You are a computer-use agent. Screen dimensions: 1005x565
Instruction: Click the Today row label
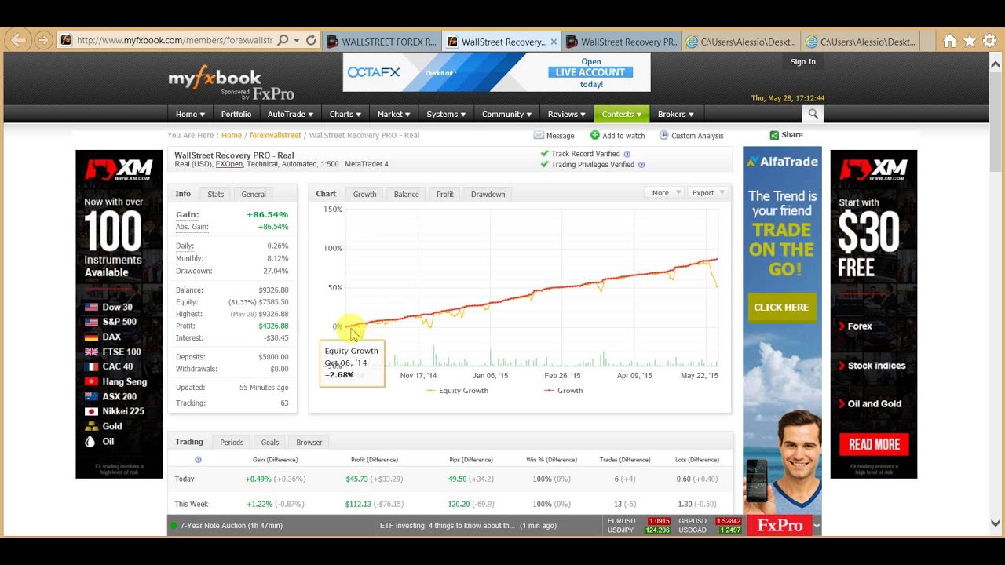pyautogui.click(x=185, y=479)
